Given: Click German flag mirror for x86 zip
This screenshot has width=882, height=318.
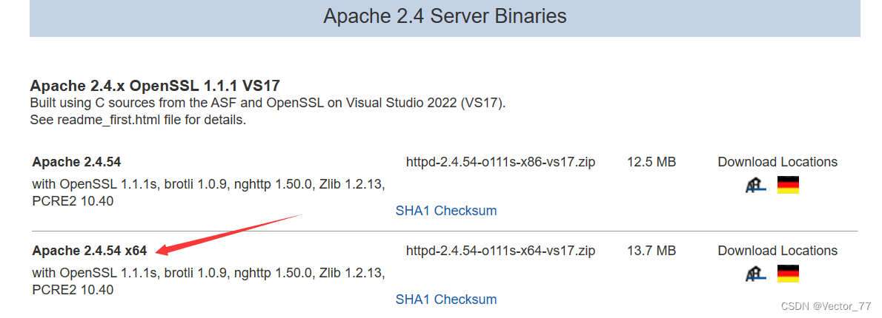Looking at the screenshot, I should (788, 185).
